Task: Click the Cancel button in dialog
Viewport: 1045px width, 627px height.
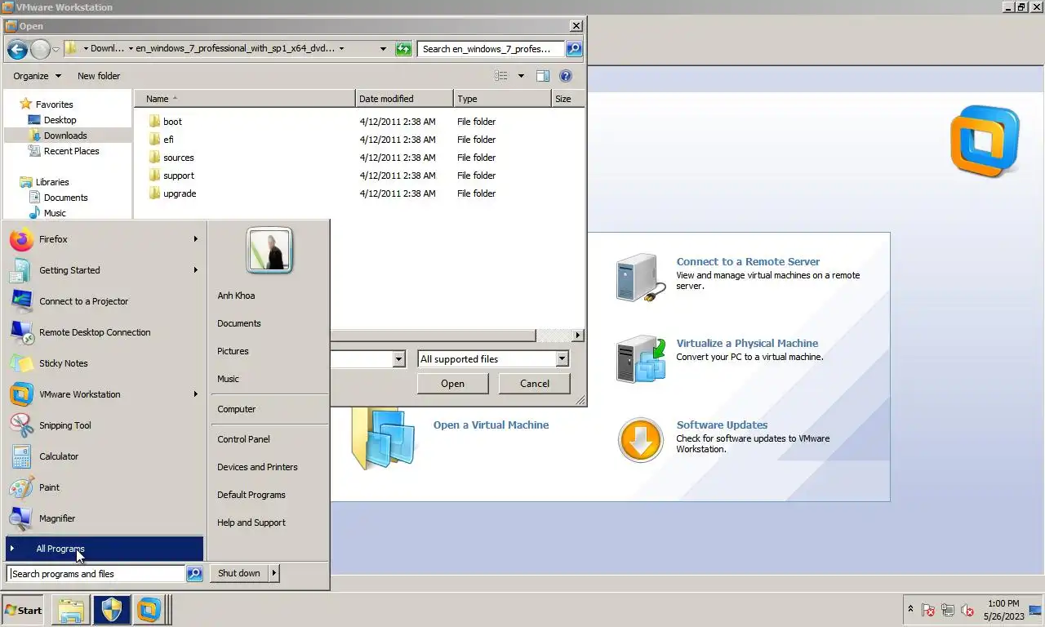Action: [535, 384]
